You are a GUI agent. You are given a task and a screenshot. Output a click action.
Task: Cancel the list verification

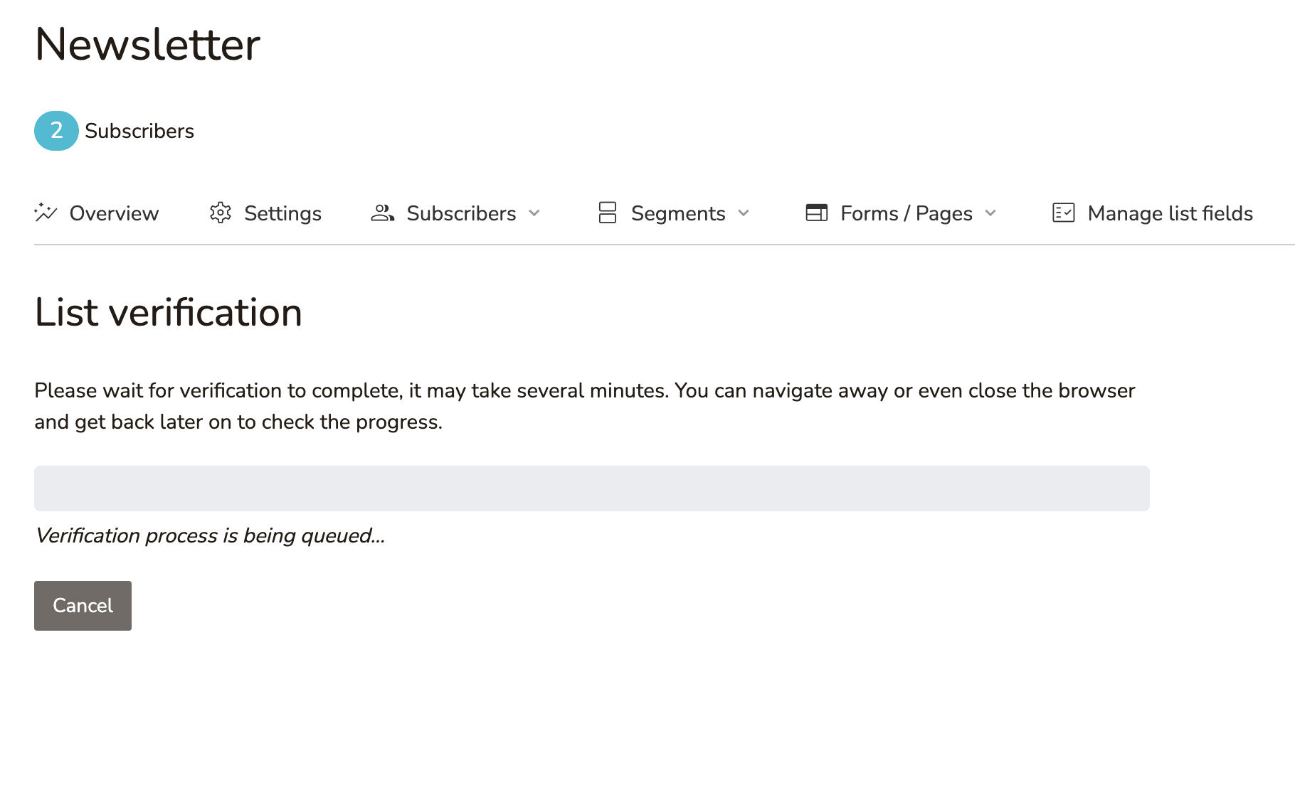(x=83, y=606)
